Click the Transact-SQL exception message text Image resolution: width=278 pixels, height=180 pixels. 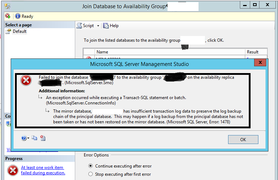(116, 100)
